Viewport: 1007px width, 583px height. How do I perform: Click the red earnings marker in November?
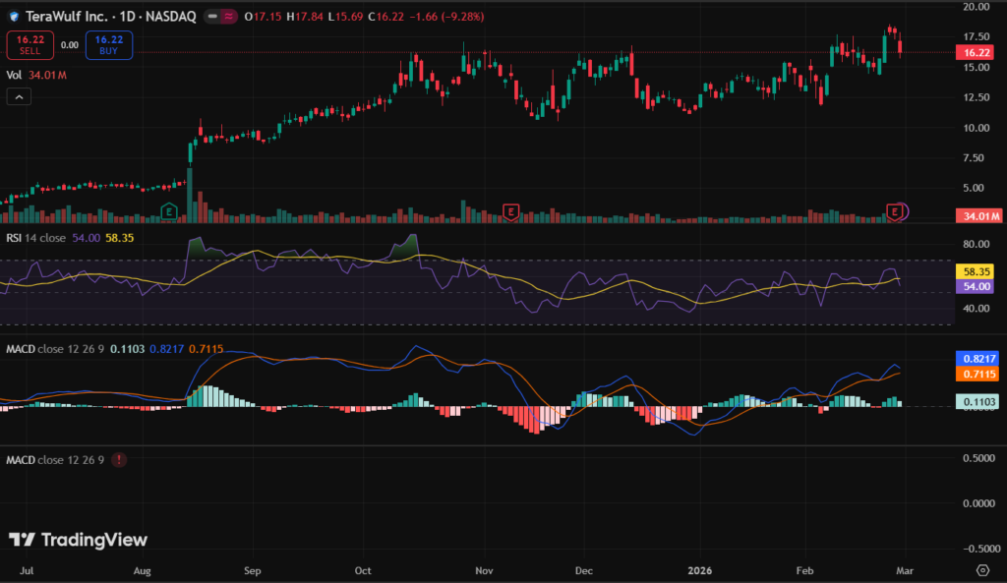click(509, 211)
